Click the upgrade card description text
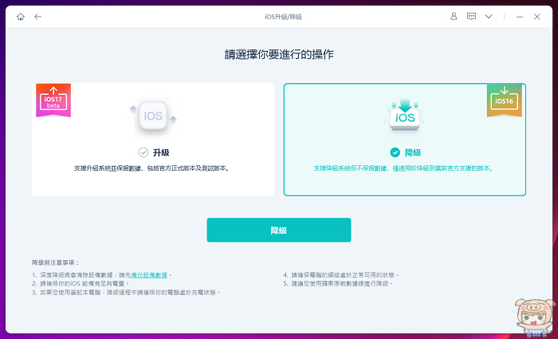Screen dimensions: 558x339 (152, 168)
